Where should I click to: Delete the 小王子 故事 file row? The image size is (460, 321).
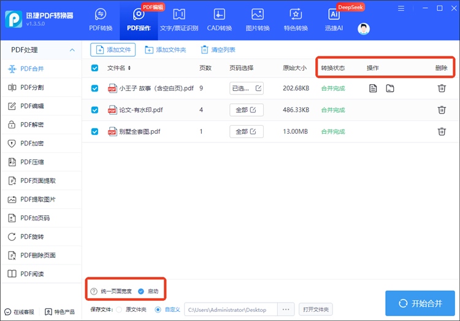pyautogui.click(x=442, y=88)
